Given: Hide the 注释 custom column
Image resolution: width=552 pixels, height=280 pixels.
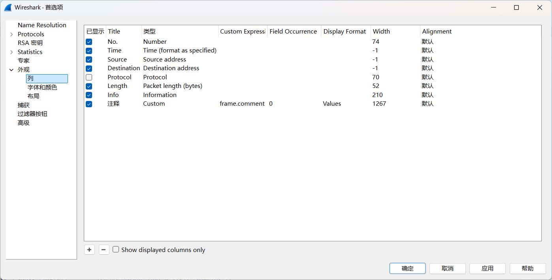Looking at the screenshot, I should click(89, 104).
